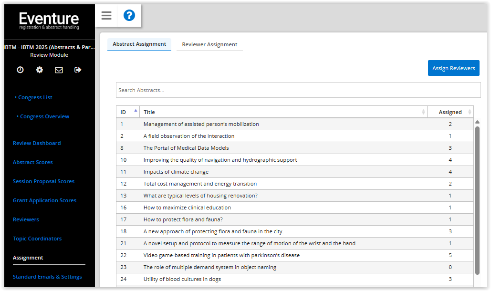Open Topic Coordinators page
Image resolution: width=491 pixels, height=291 pixels.
pos(37,239)
